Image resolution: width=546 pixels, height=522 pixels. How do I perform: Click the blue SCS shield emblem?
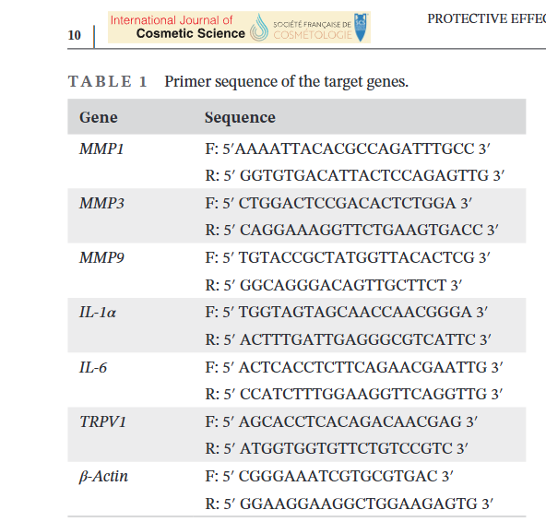coord(361,27)
